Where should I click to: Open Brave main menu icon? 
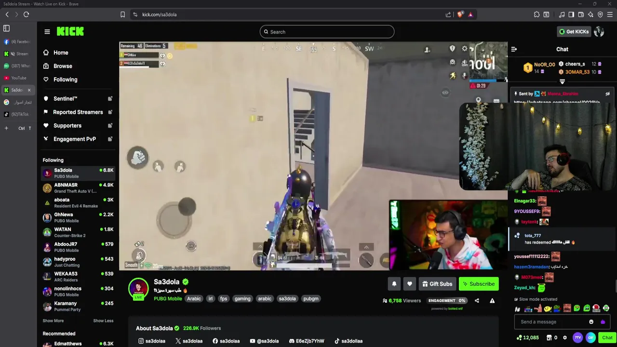pyautogui.click(x=610, y=14)
